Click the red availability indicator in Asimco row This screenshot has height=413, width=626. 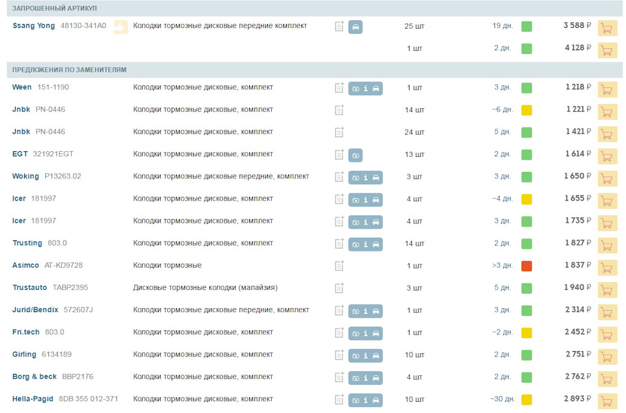coord(527,266)
